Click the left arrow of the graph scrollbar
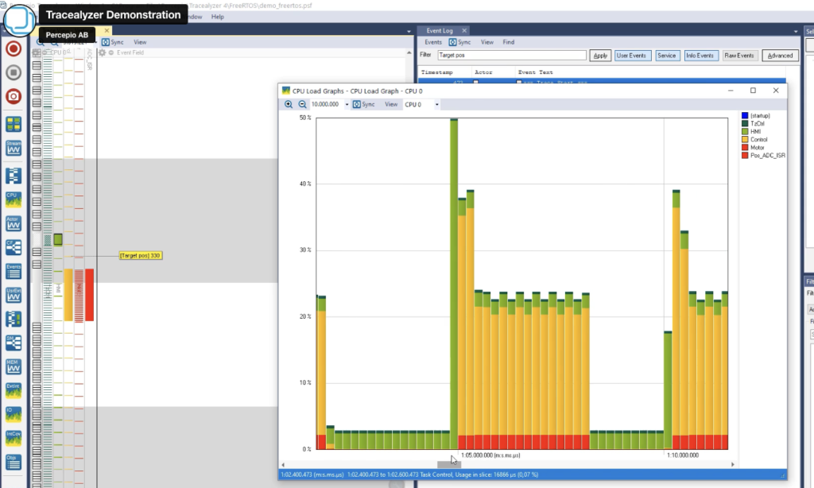The height and width of the screenshot is (488, 814). (x=283, y=465)
